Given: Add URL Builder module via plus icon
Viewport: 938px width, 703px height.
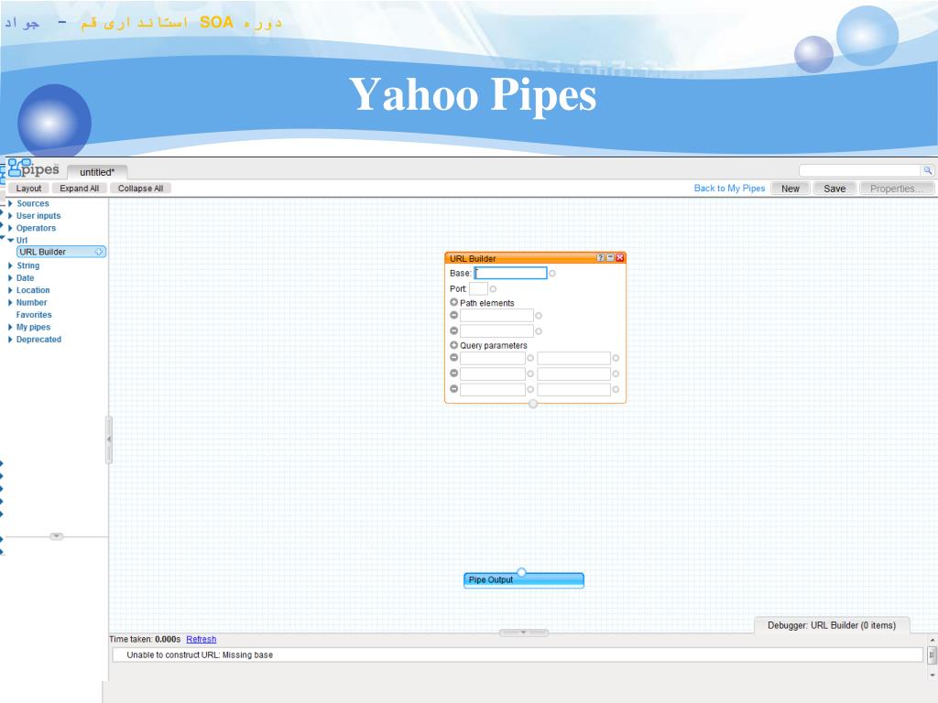Looking at the screenshot, I should pos(99,253).
